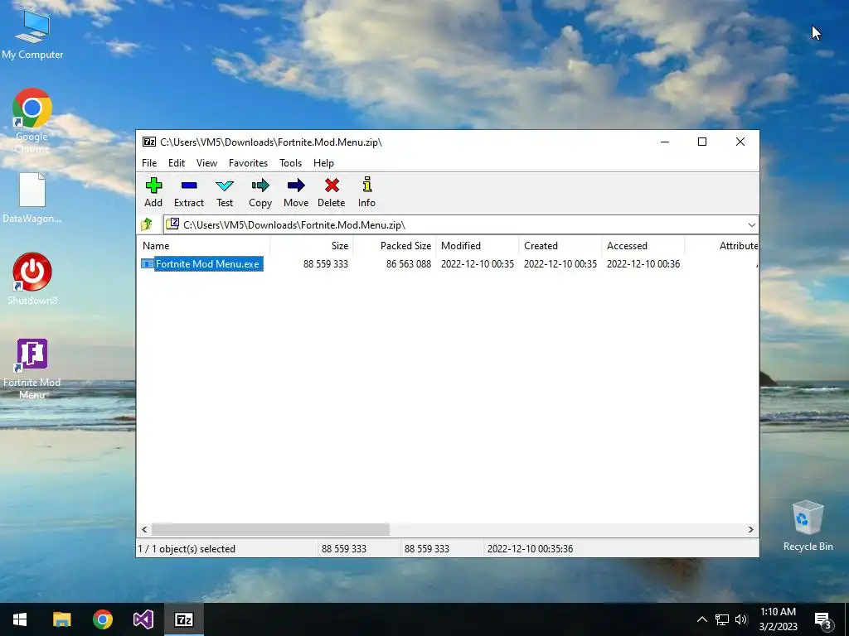Viewport: 849px width, 636px height.
Task: Sort by the Name column header
Action: (204, 245)
